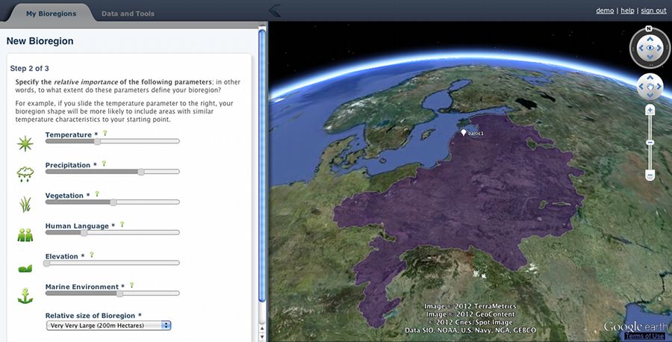
Task: Click the Temperature slider handle
Action: click(x=97, y=141)
